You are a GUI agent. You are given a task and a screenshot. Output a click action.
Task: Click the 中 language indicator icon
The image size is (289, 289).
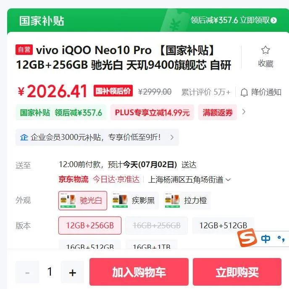pos(265,239)
